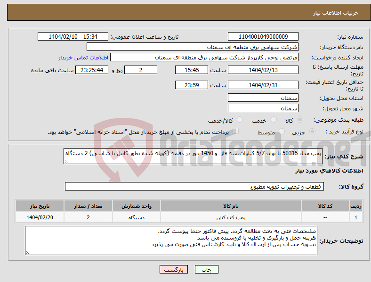The image size is (371, 282).
Task: Click the شرح کلی نیاز label
Action: [344, 157]
